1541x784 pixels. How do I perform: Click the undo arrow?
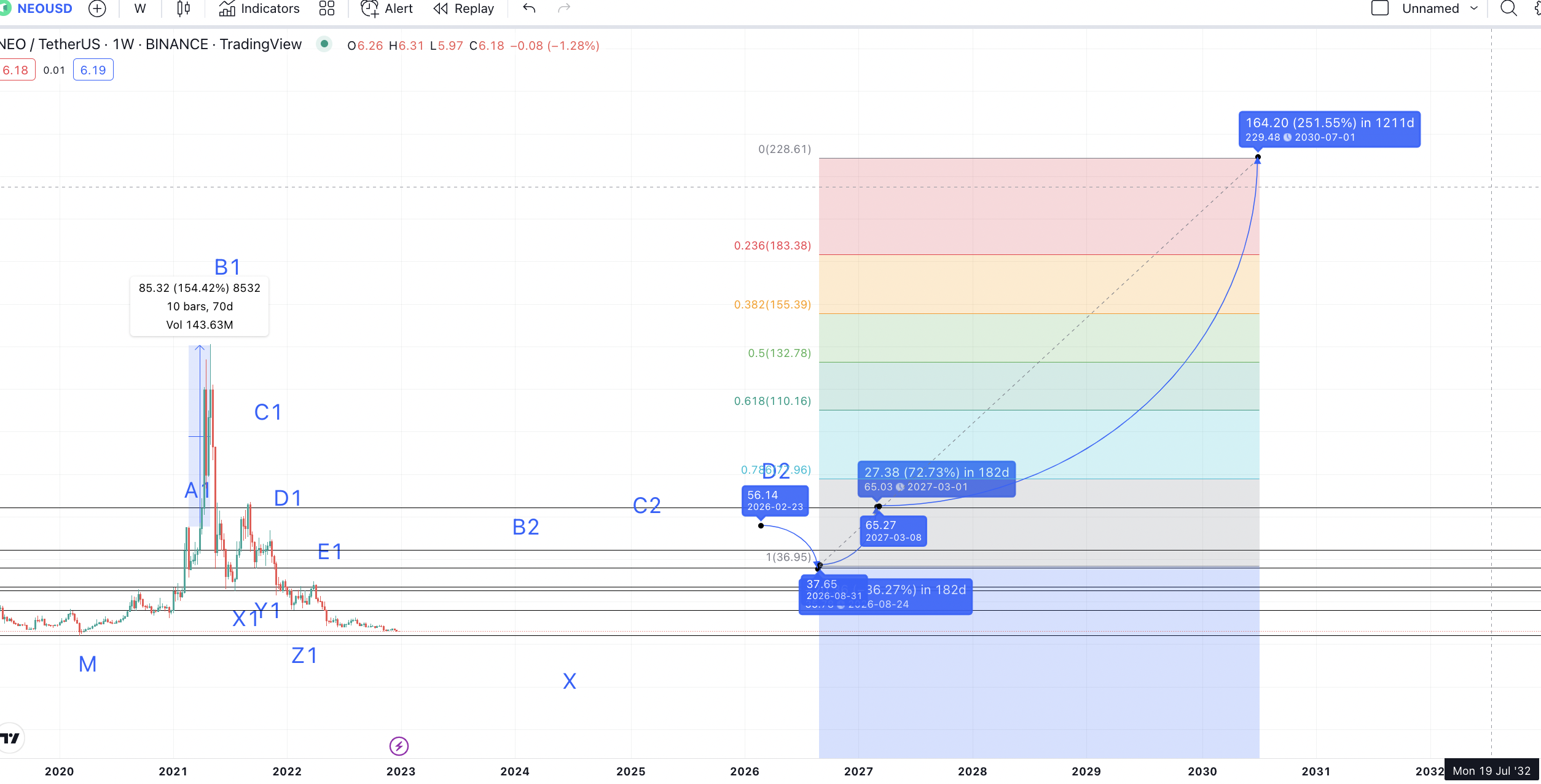pyautogui.click(x=529, y=9)
